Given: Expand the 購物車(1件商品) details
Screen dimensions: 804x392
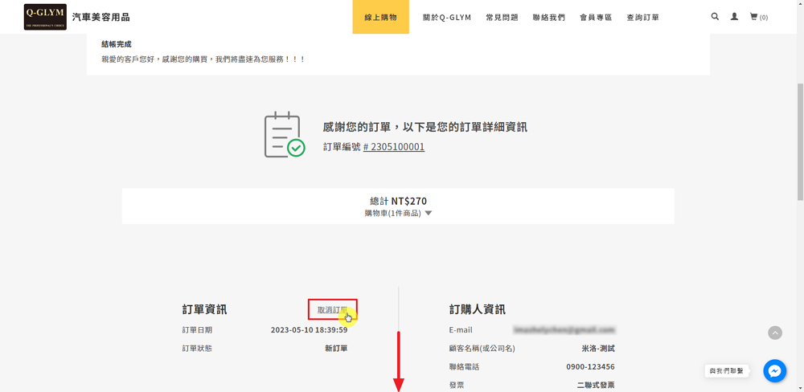Looking at the screenshot, I should [x=398, y=214].
